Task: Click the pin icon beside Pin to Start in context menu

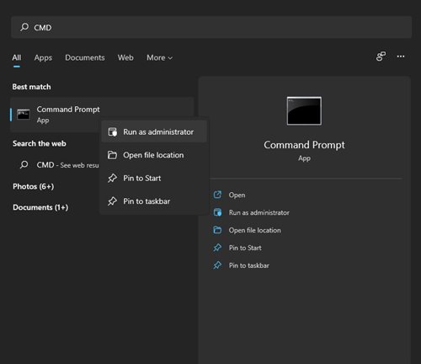Action: (112, 178)
